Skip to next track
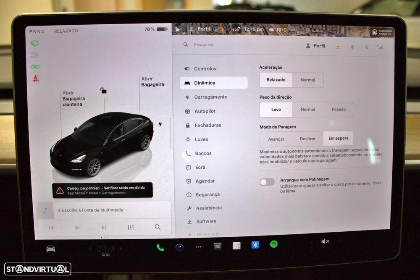The image size is (420, 280). click(x=104, y=228)
